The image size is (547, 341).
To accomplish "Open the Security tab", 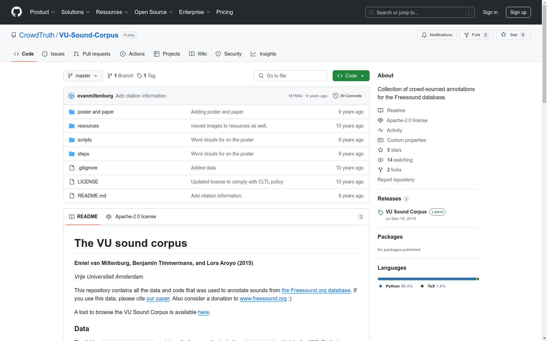I will click(229, 54).
